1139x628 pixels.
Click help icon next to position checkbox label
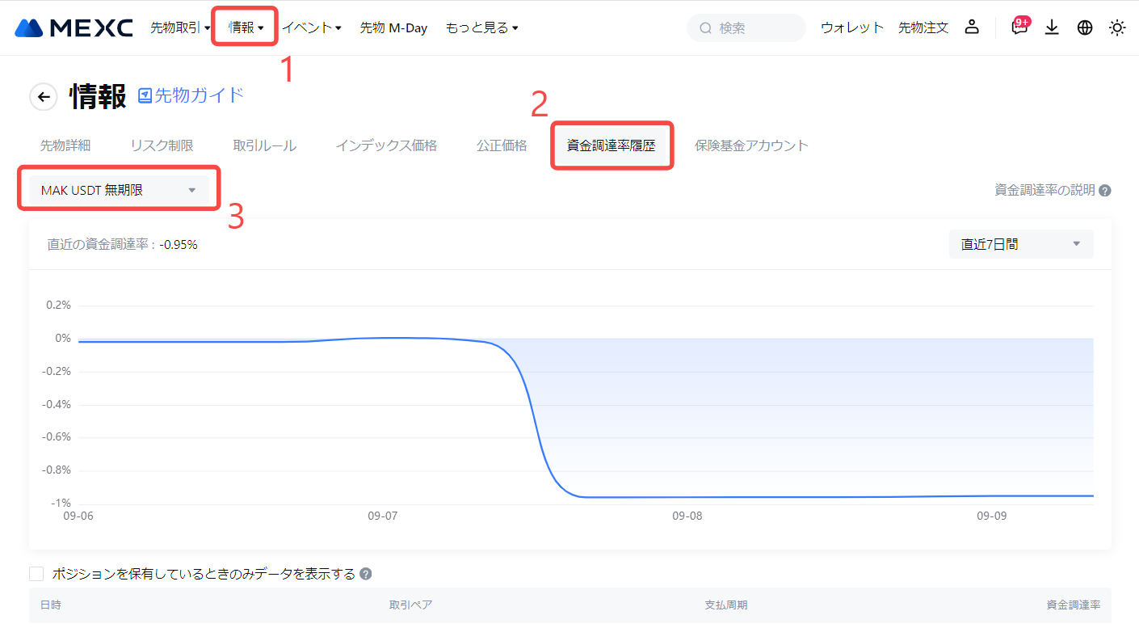[365, 574]
